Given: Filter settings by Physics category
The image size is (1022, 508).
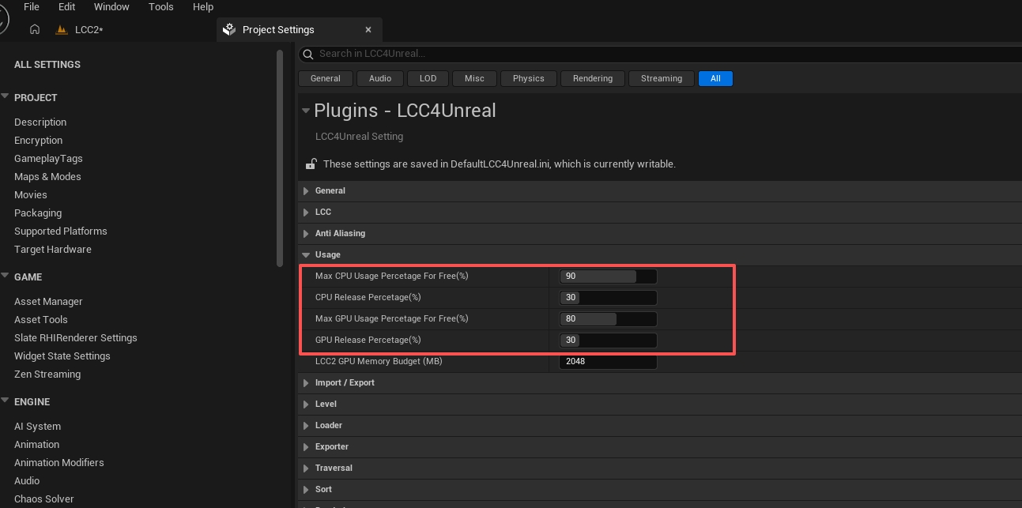Looking at the screenshot, I should pos(529,78).
